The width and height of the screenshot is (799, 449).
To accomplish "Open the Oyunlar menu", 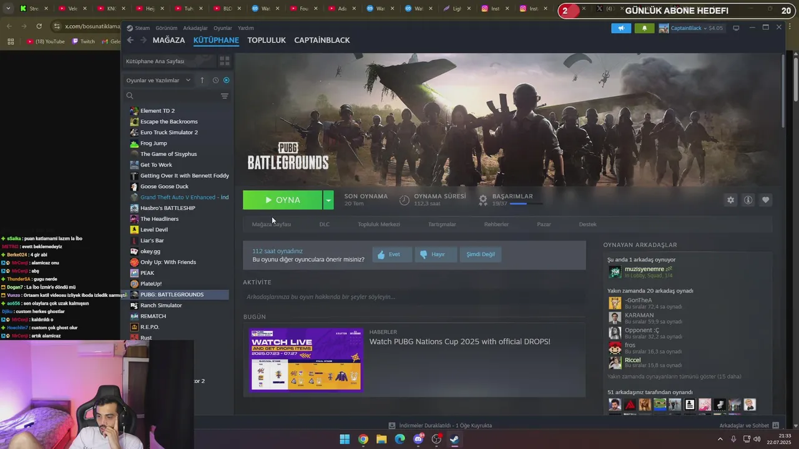I will (x=223, y=28).
